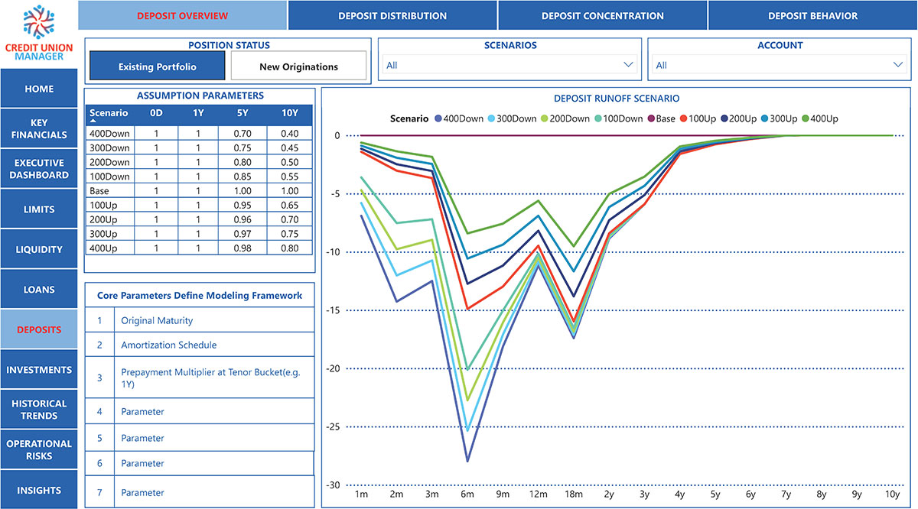Viewport: 918px width, 509px height.
Task: Expand the Scenarios dropdown
Action: click(x=509, y=65)
